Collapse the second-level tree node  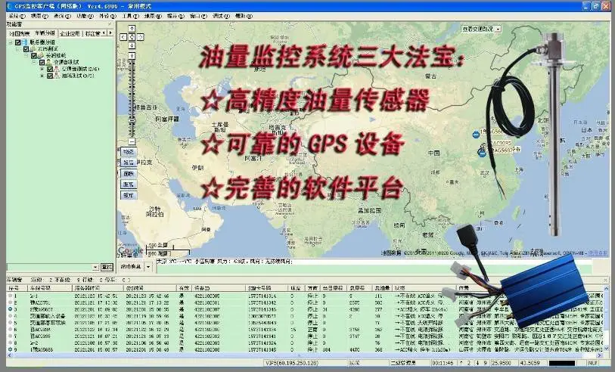point(19,49)
